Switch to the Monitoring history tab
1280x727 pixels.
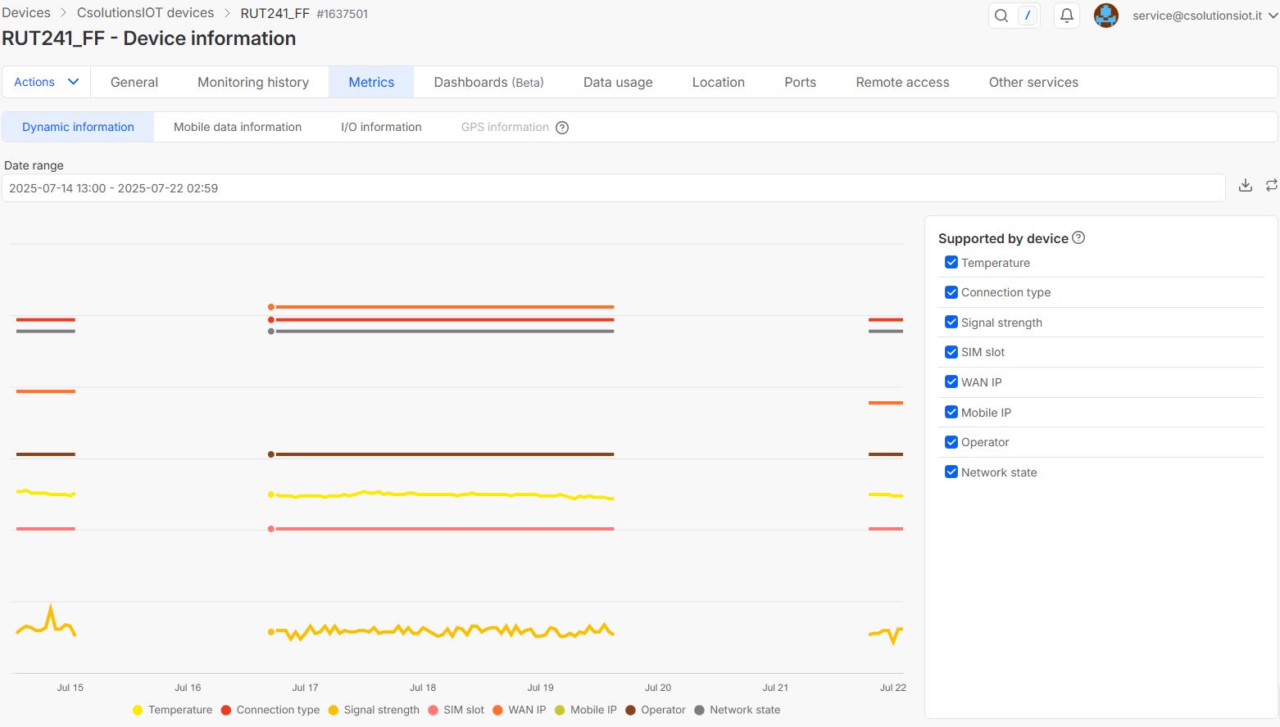tap(253, 82)
